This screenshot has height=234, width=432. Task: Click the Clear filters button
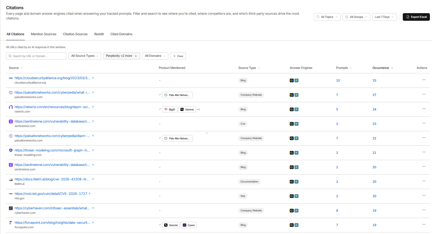(178, 56)
